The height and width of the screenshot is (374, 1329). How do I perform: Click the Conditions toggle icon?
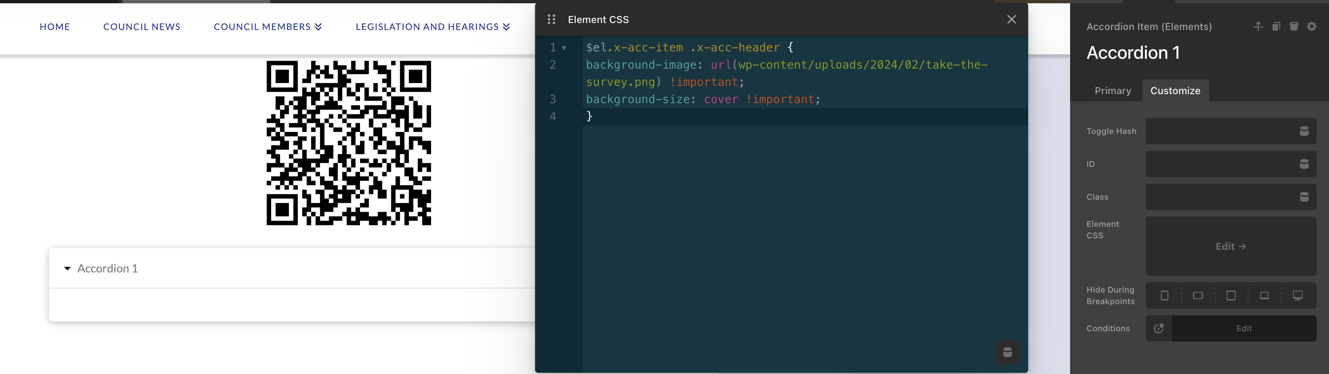[1159, 329]
